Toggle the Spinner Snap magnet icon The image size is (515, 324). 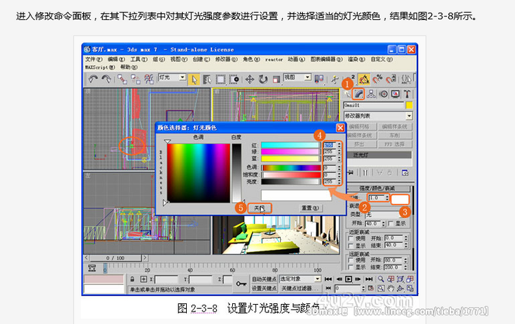pyautogui.click(x=391, y=79)
